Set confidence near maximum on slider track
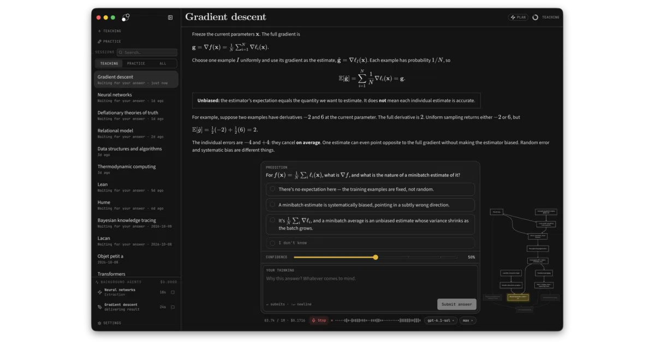This screenshot has height=344, width=655. (453, 257)
